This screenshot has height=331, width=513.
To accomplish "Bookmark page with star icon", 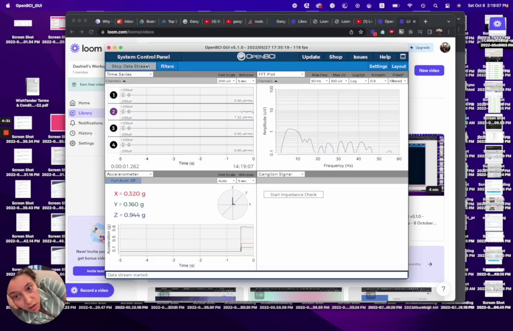I will pos(361,32).
